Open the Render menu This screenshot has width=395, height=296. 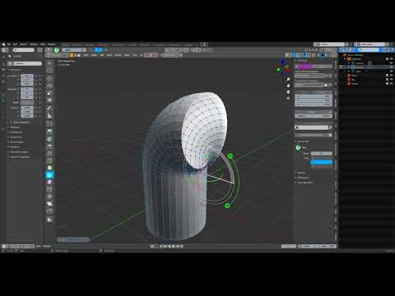click(24, 44)
